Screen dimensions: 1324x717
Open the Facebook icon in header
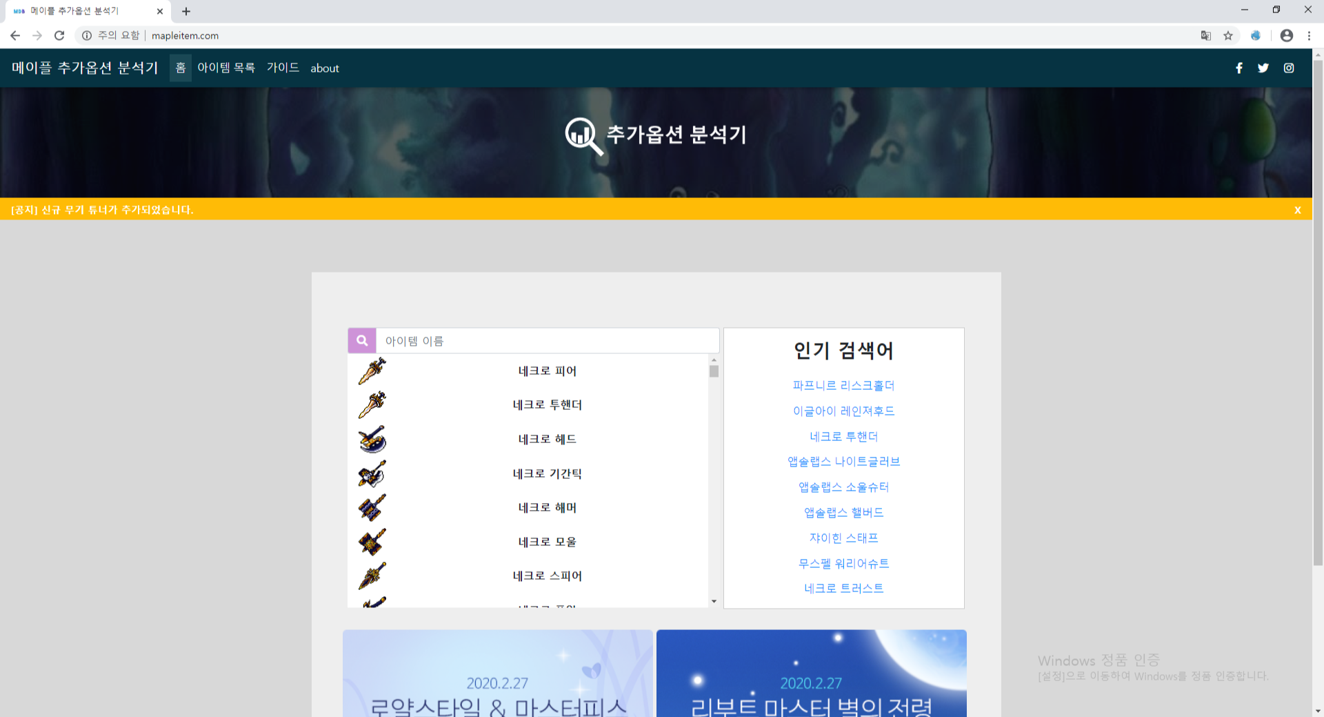pyautogui.click(x=1239, y=68)
